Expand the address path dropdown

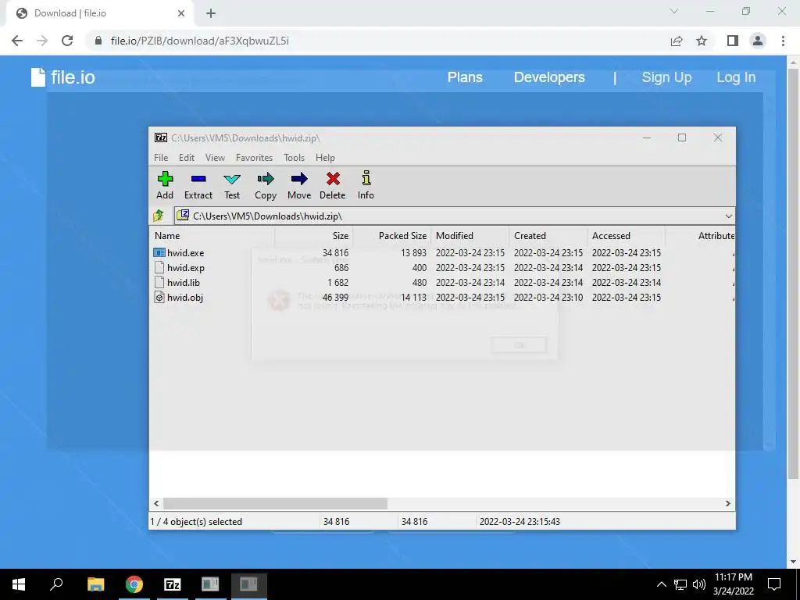tap(729, 216)
